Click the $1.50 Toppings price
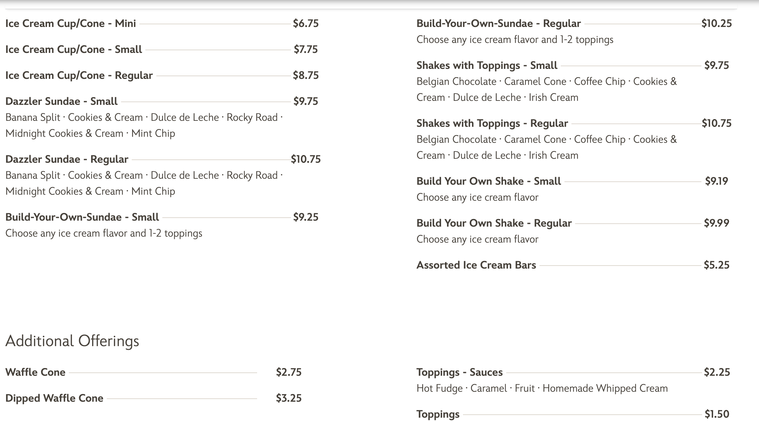Image resolution: width=759 pixels, height=422 pixels. [x=717, y=414]
